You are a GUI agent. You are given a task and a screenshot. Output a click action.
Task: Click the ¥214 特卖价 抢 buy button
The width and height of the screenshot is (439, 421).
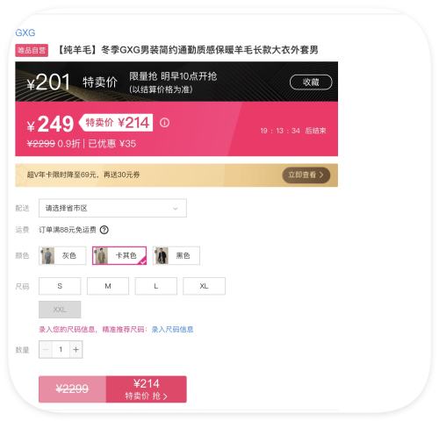(146, 389)
